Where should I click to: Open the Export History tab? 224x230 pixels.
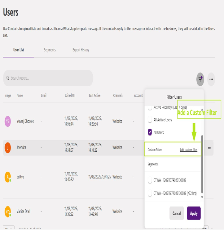click(x=81, y=50)
